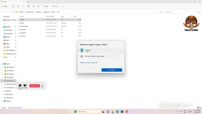The width and height of the screenshot is (202, 114).
Task: Open the Windows Start button
Action: pyautogui.click(x=75, y=111)
